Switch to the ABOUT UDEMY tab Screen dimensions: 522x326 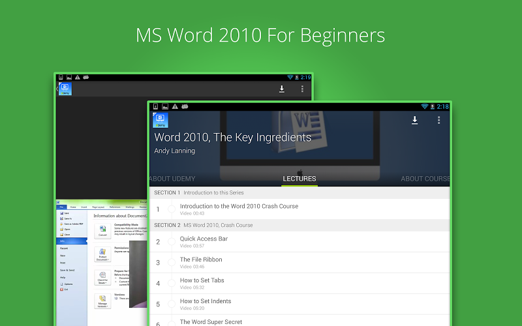(x=172, y=179)
